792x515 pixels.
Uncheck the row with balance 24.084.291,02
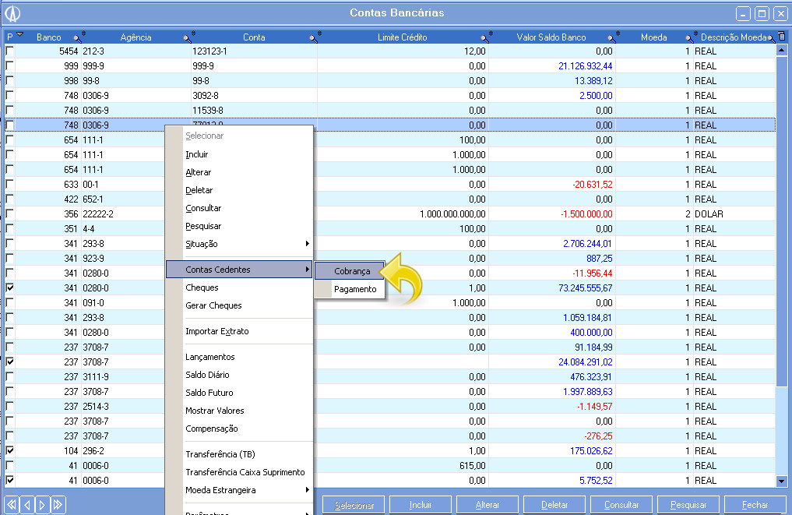coord(9,362)
